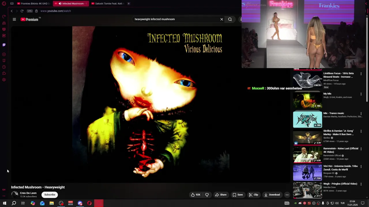Screen dimensions: 369x207
Task: Open options menu for Rammstein Keine Lust
Action: 361,149
